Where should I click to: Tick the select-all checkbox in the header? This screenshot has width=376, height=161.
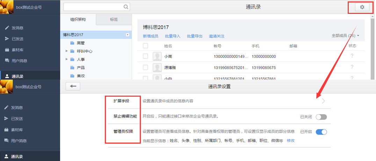145,46
